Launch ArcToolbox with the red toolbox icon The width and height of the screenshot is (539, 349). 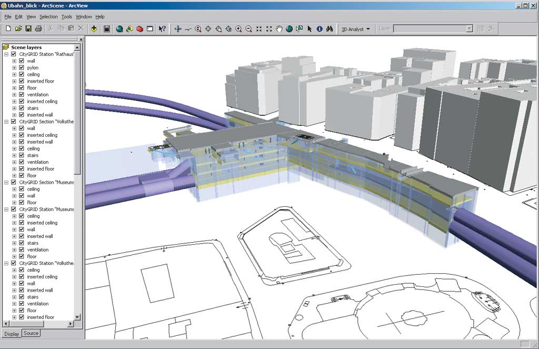pos(139,29)
